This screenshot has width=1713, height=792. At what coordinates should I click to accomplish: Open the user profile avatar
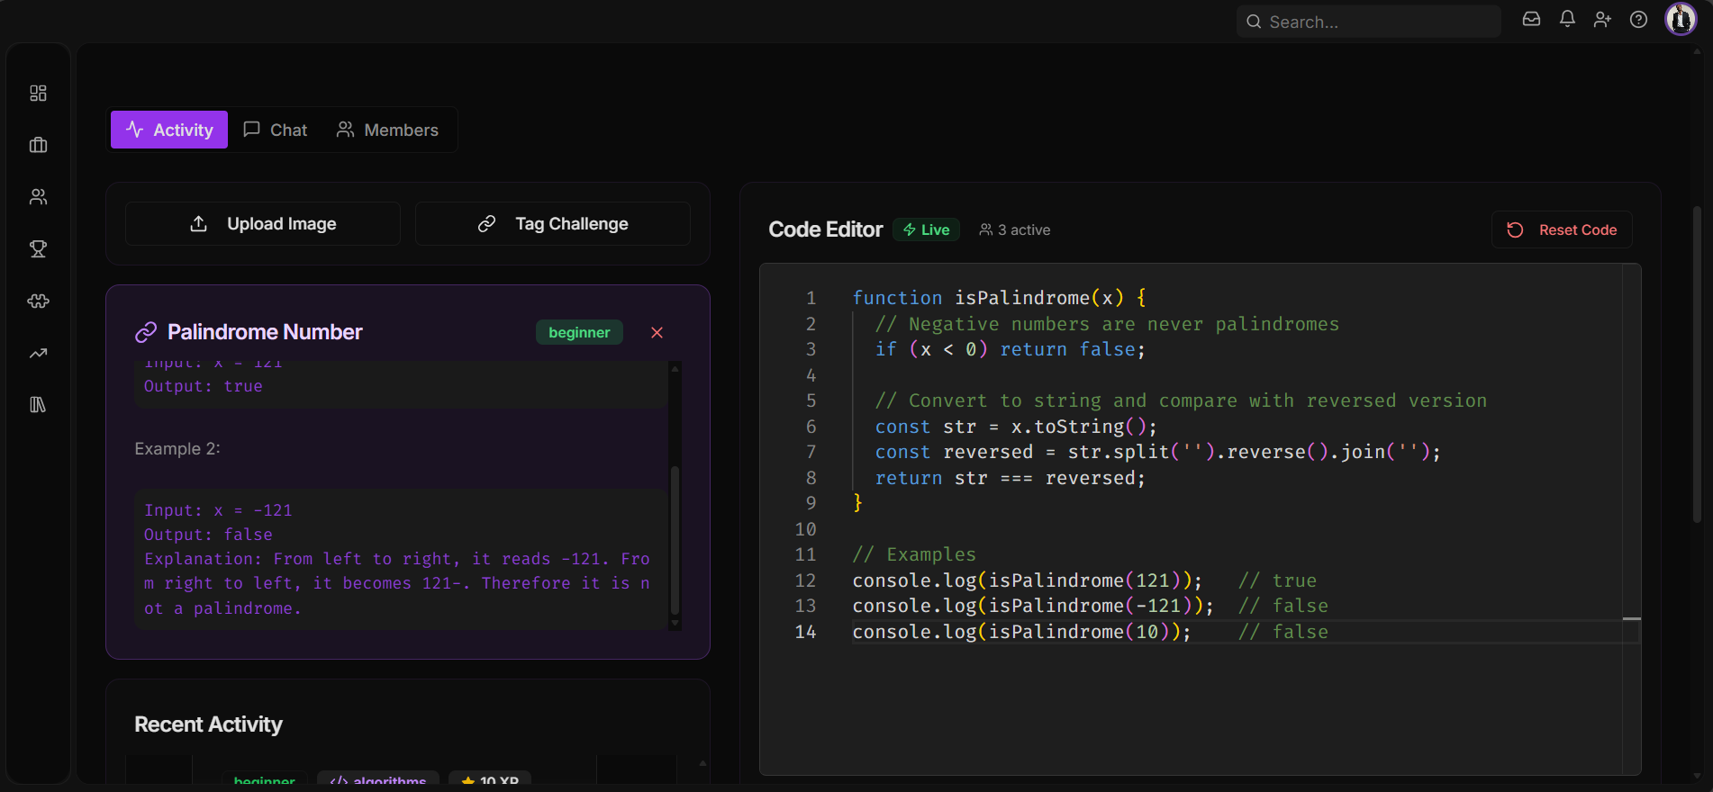tap(1680, 20)
